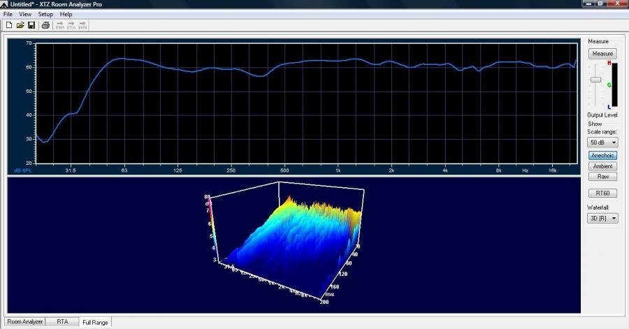This screenshot has width=629, height=329.
Task: Open the Scale range 50 dB dropdown
Action: (x=602, y=142)
